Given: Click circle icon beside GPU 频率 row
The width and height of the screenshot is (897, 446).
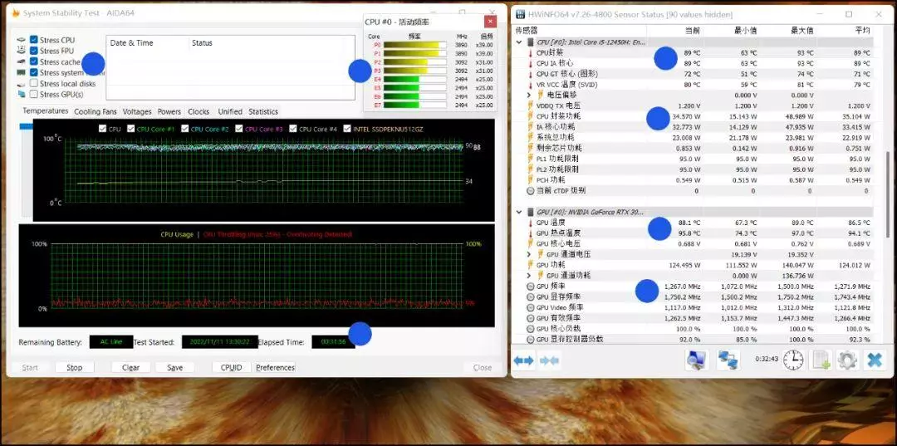Looking at the screenshot, I should click(530, 287).
